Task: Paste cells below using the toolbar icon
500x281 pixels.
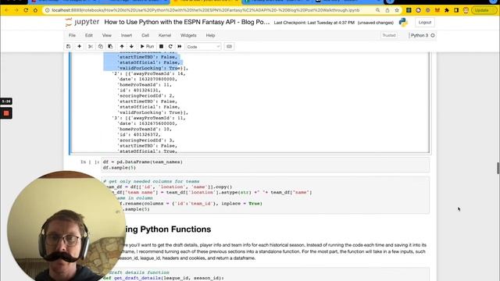Action: pyautogui.click(x=110, y=47)
